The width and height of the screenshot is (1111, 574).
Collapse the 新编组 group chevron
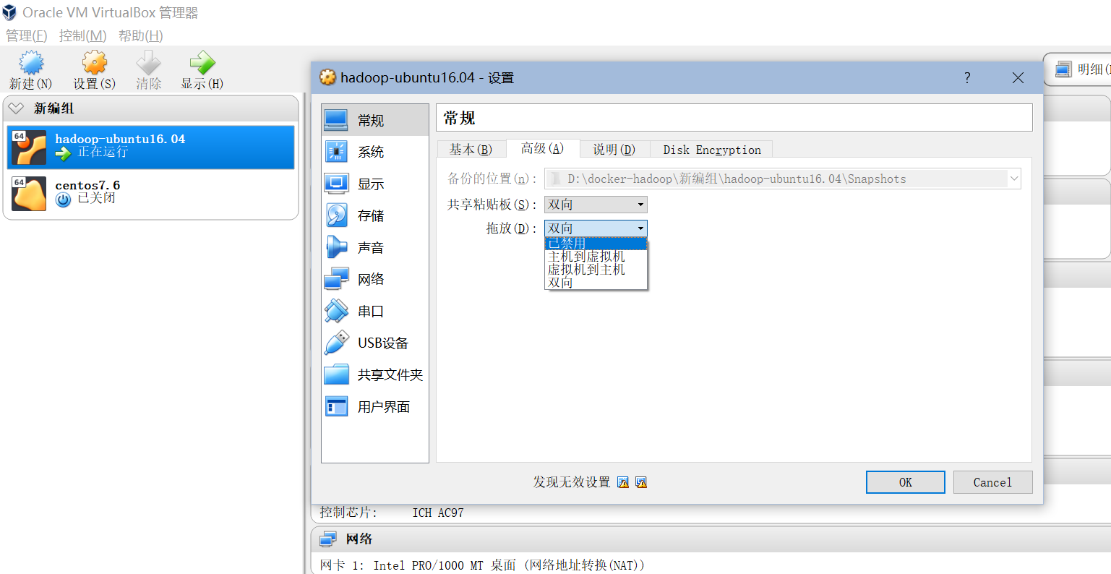pyautogui.click(x=16, y=108)
